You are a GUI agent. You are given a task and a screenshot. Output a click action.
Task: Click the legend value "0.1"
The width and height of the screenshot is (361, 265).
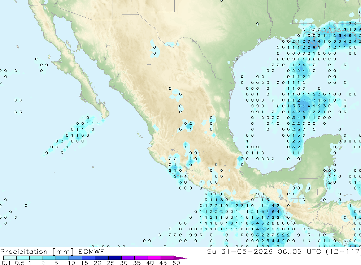[6, 263]
